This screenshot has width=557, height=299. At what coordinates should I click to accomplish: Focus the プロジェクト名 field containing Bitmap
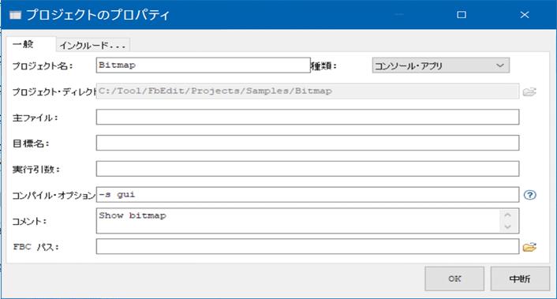(204, 65)
